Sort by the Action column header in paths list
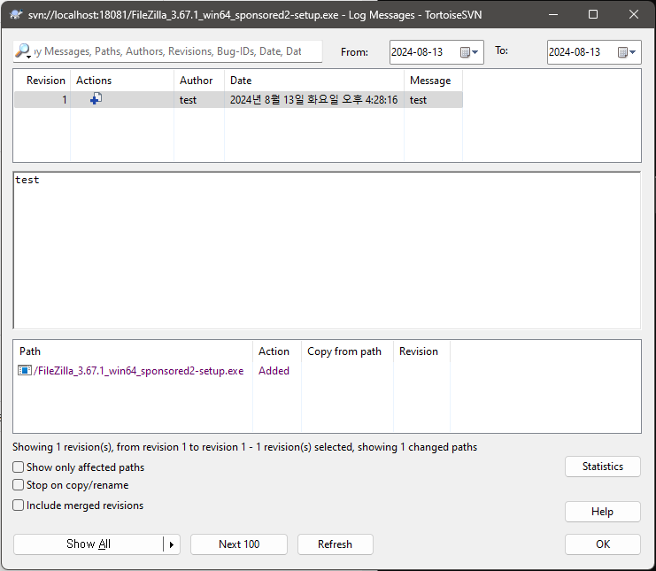 point(277,351)
